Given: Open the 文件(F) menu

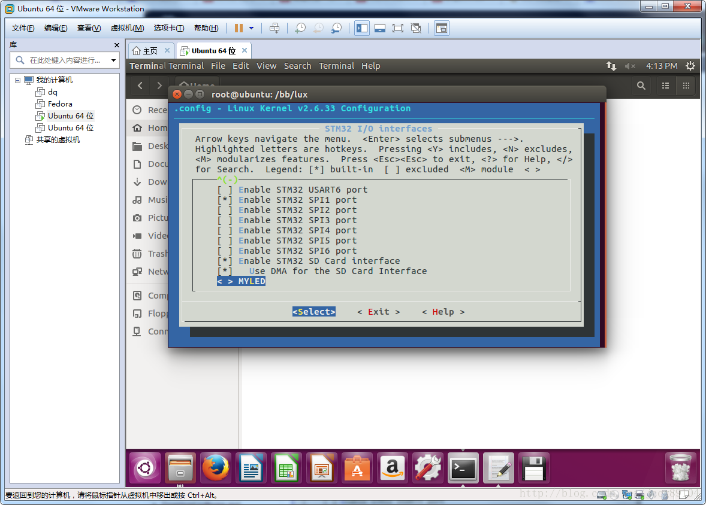Looking at the screenshot, I should [x=23, y=28].
